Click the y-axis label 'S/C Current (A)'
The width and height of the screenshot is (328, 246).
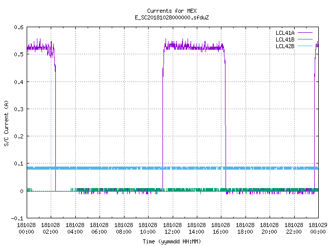[x=6, y=123]
